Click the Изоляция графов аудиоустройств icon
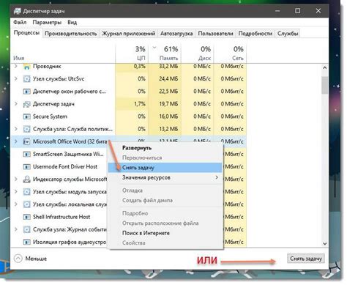Viewport: 347px width, 285px height. [x=26, y=242]
